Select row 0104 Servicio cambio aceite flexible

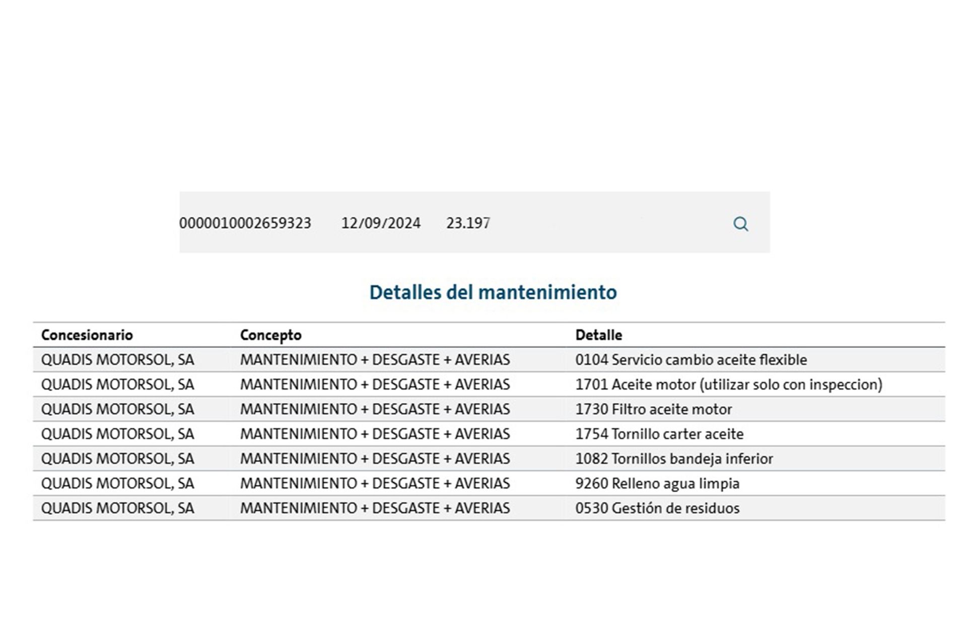click(x=489, y=360)
